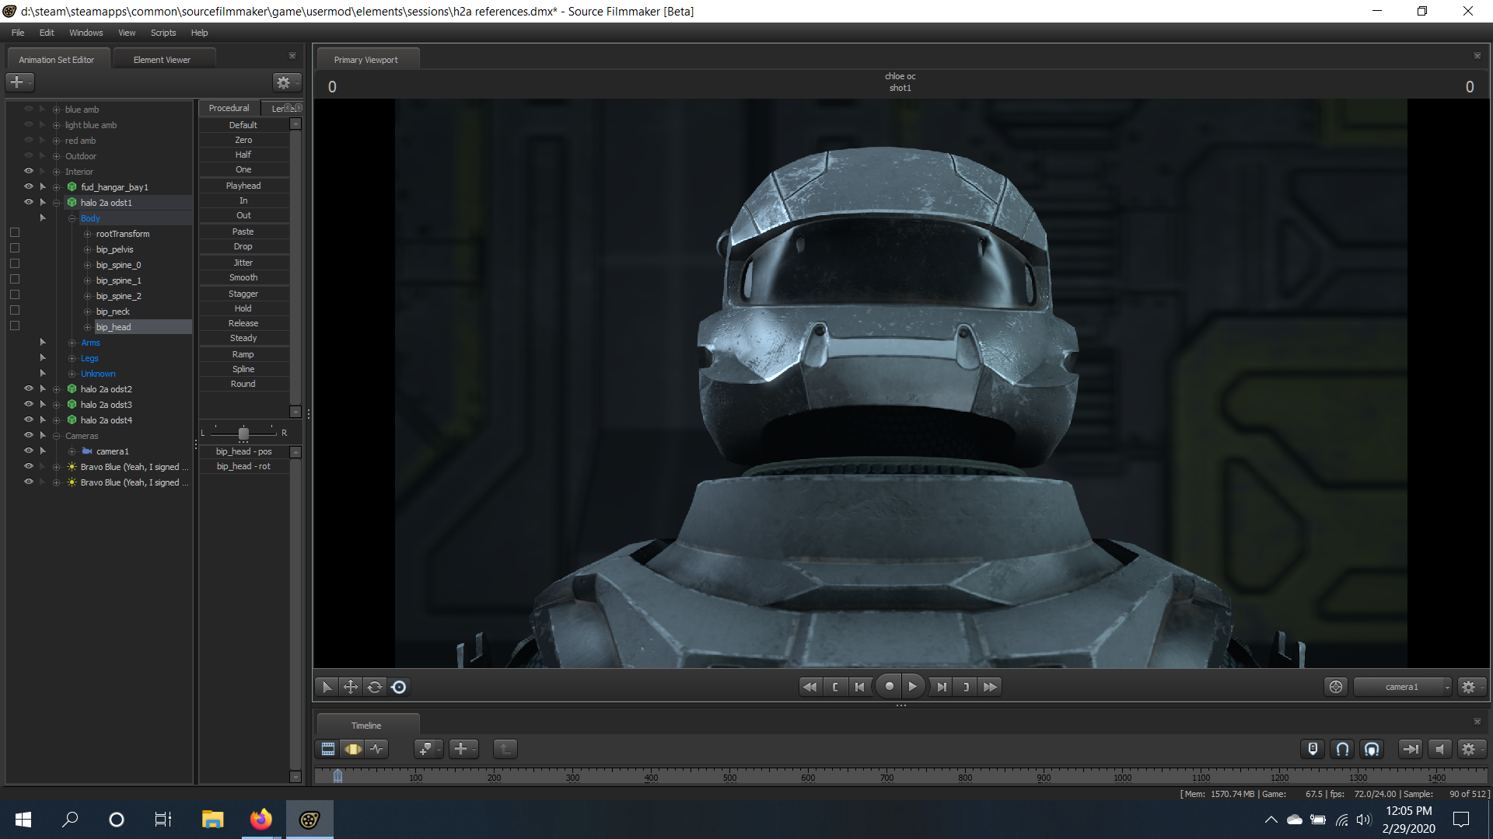This screenshot has height=839, width=1493.
Task: Click the Left-Right balance slider handle
Action: (x=243, y=433)
